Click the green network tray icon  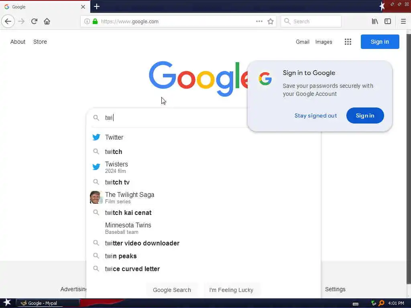pos(374,303)
